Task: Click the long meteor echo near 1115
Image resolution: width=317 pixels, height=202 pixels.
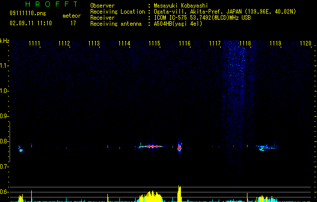Action: (150, 146)
